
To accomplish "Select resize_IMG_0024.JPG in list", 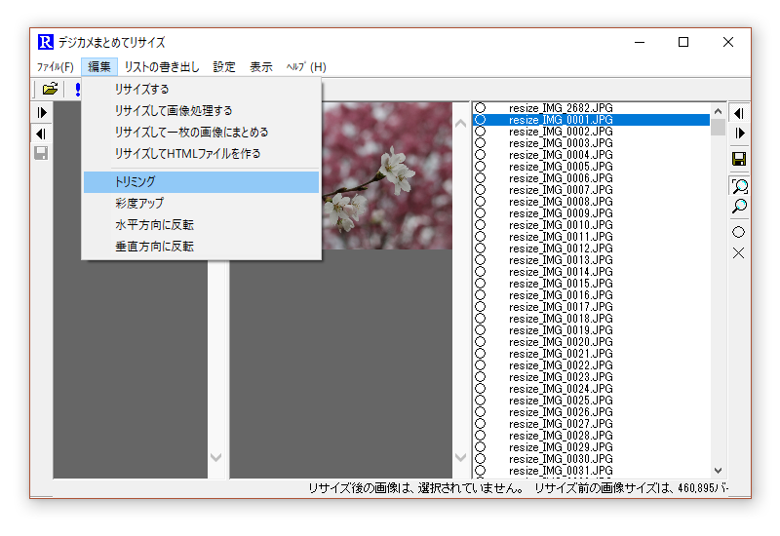I will click(x=561, y=388).
